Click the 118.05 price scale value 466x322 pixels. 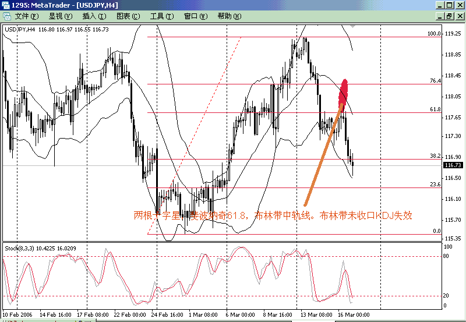(453, 97)
